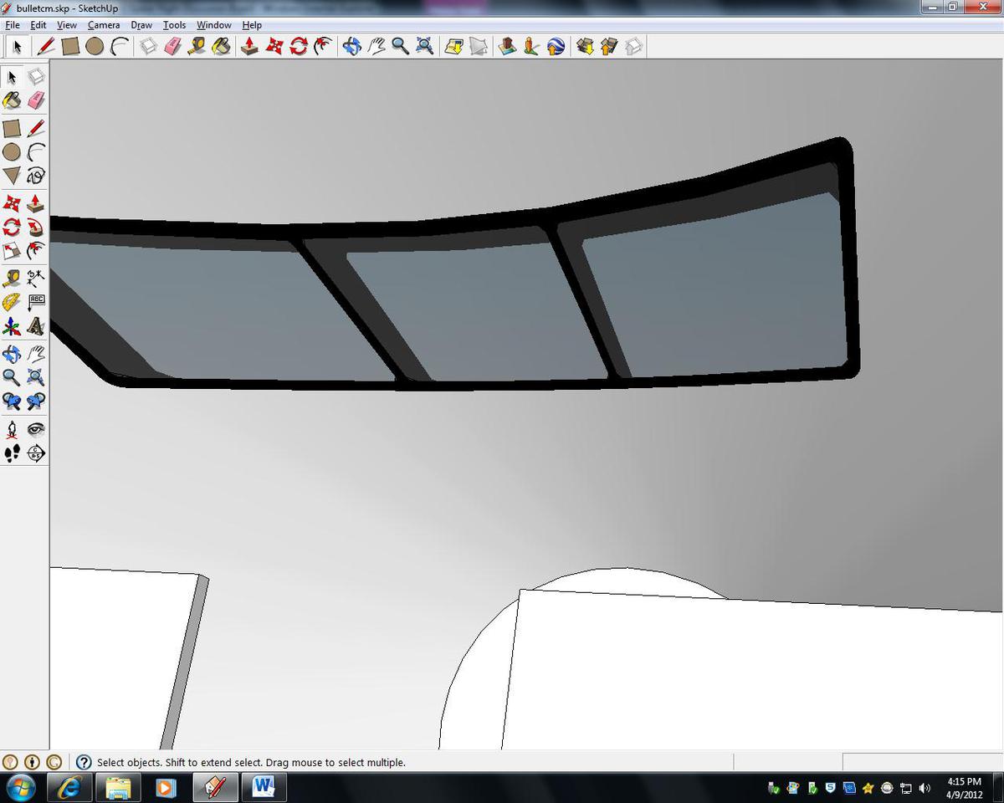Select the Position Camera tool
This screenshot has width=1004, height=803.
[12, 429]
